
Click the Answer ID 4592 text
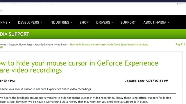pyautogui.click(x=7, y=81)
